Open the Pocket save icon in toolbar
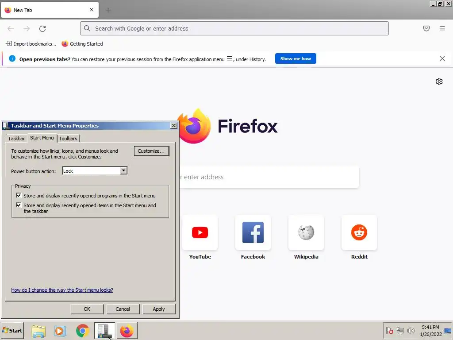The width and height of the screenshot is (453, 340). click(426, 28)
